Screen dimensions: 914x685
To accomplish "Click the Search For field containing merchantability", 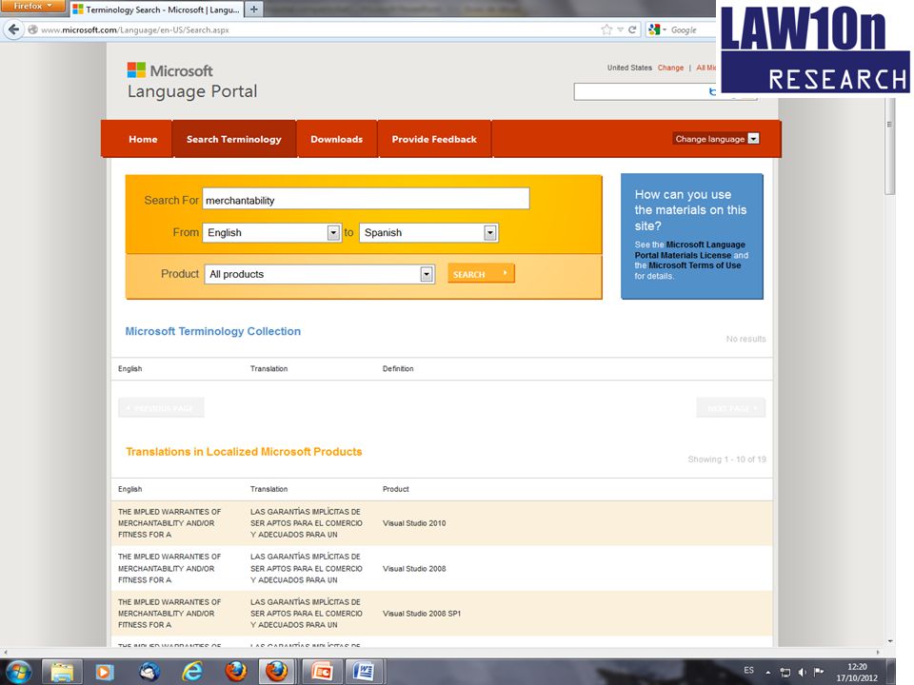I will pos(366,200).
